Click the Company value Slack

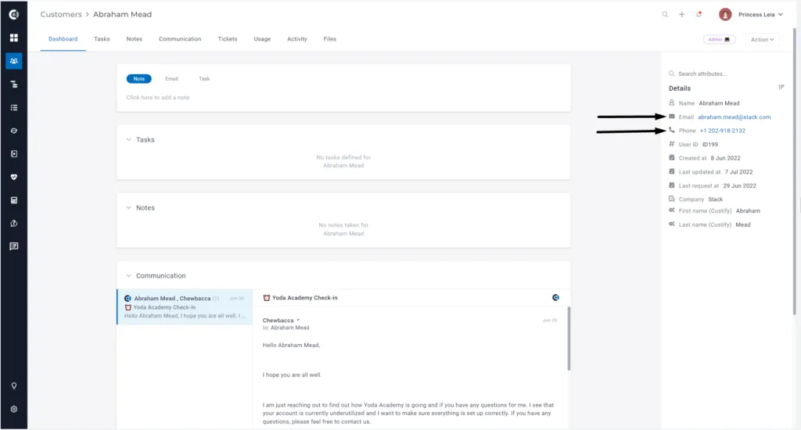(715, 199)
